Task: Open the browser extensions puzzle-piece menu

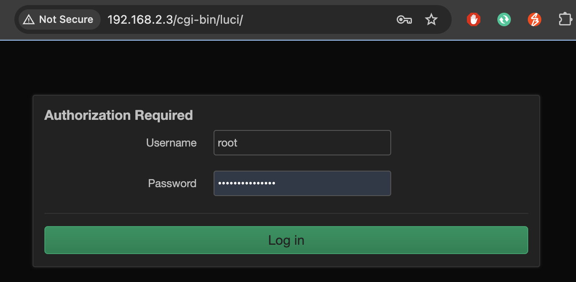Action: click(x=565, y=19)
